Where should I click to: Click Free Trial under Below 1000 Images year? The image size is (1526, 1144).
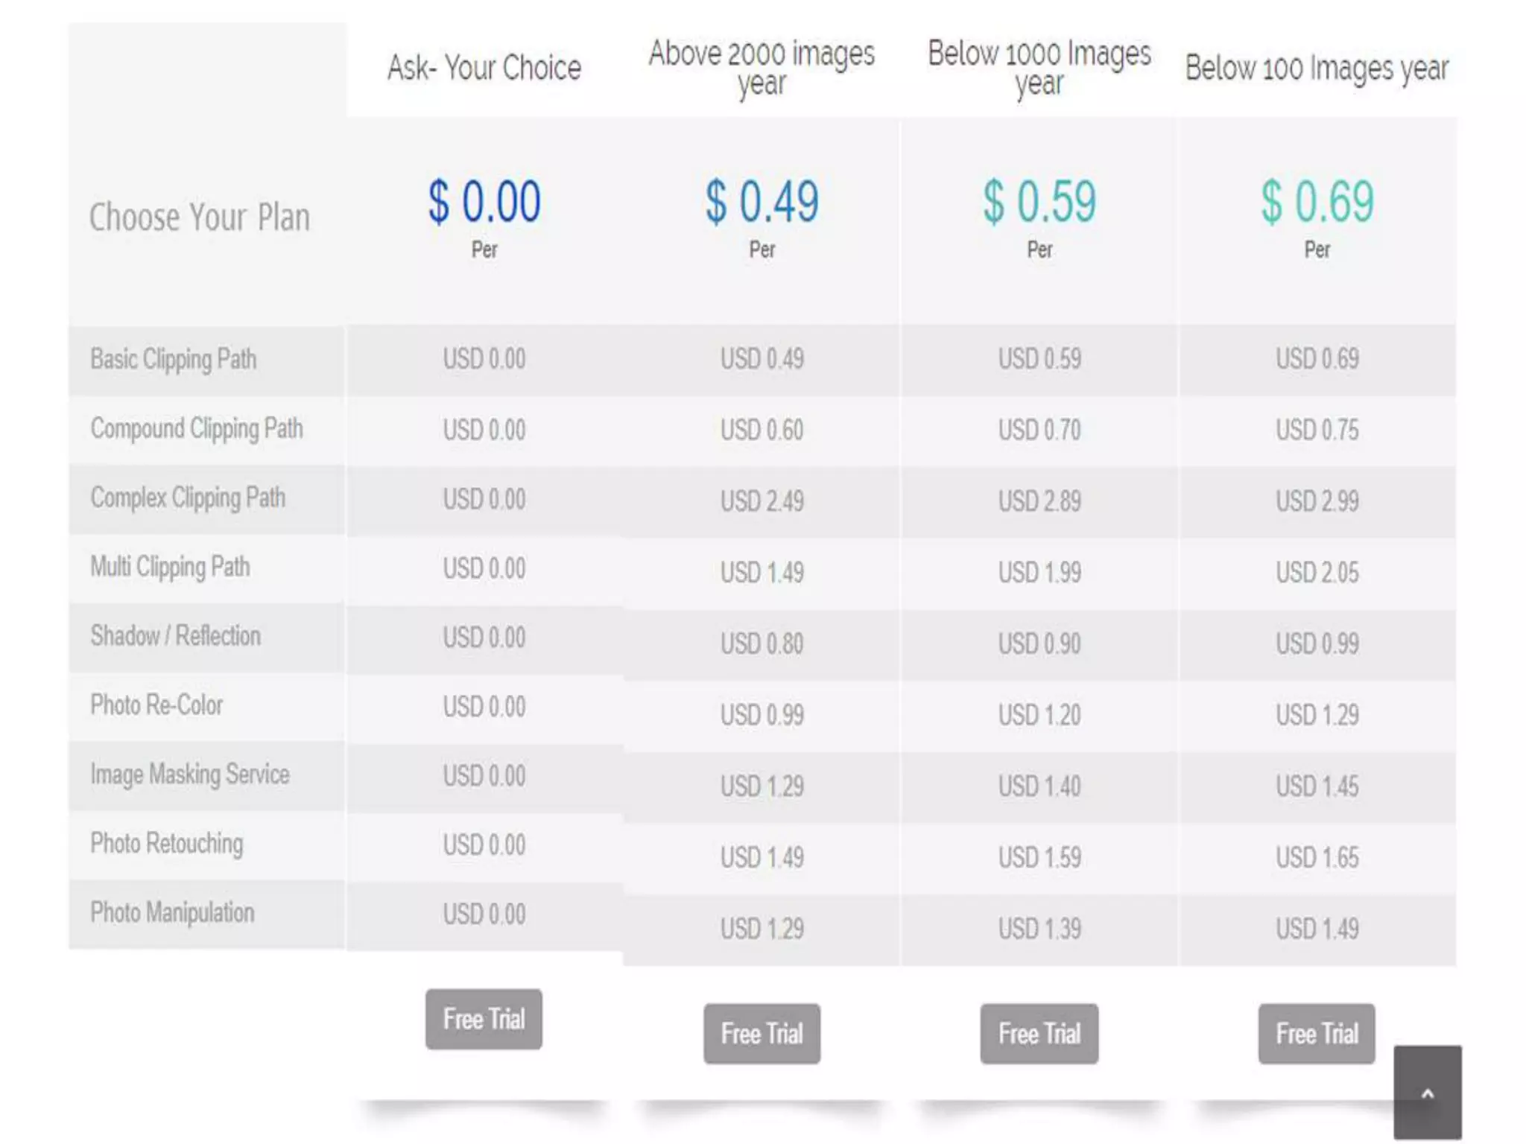pos(1039,1034)
